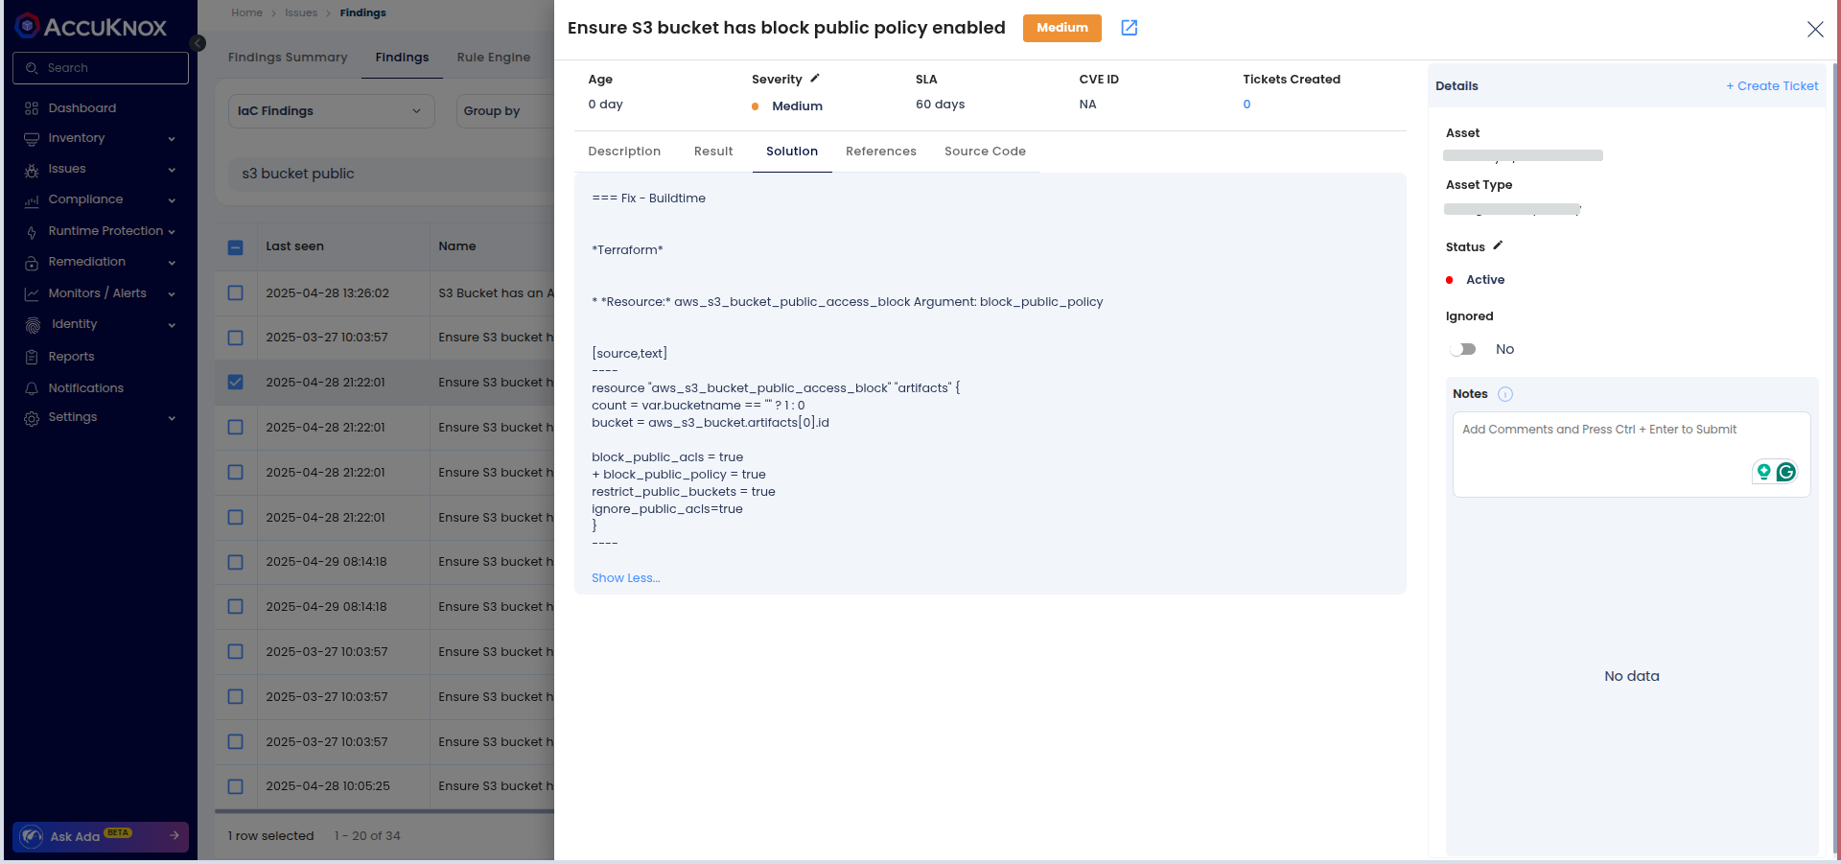Select the Solution tab
Screen dimensions: 1841x864
pos(792,152)
